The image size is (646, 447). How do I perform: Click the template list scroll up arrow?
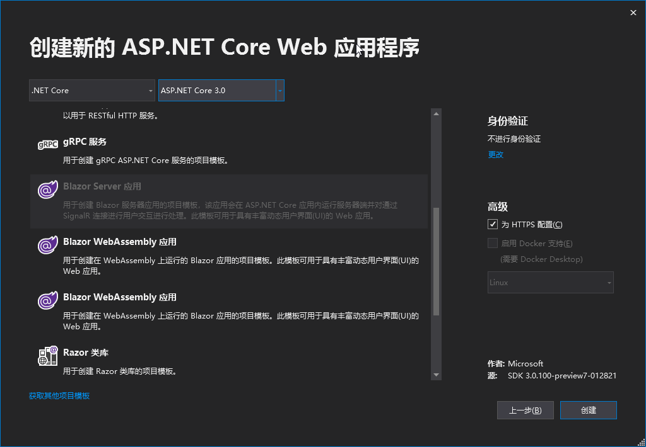pos(437,114)
